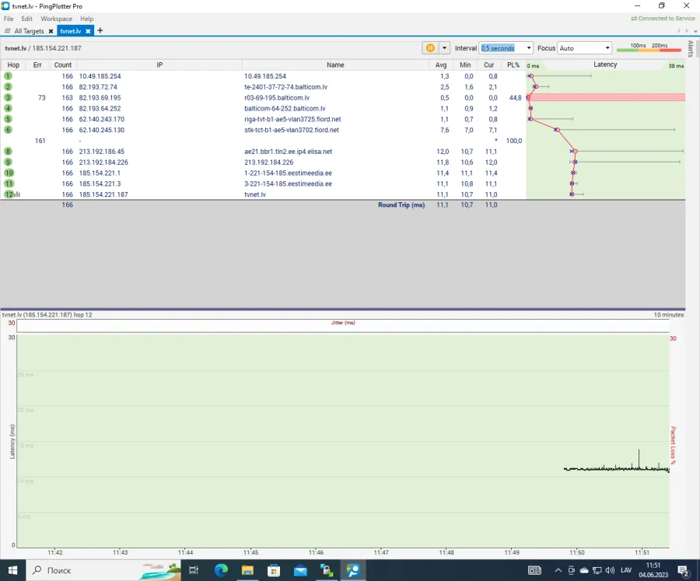The width and height of the screenshot is (700, 581).
Task: Select hop 1 green circle icon
Action: point(8,76)
